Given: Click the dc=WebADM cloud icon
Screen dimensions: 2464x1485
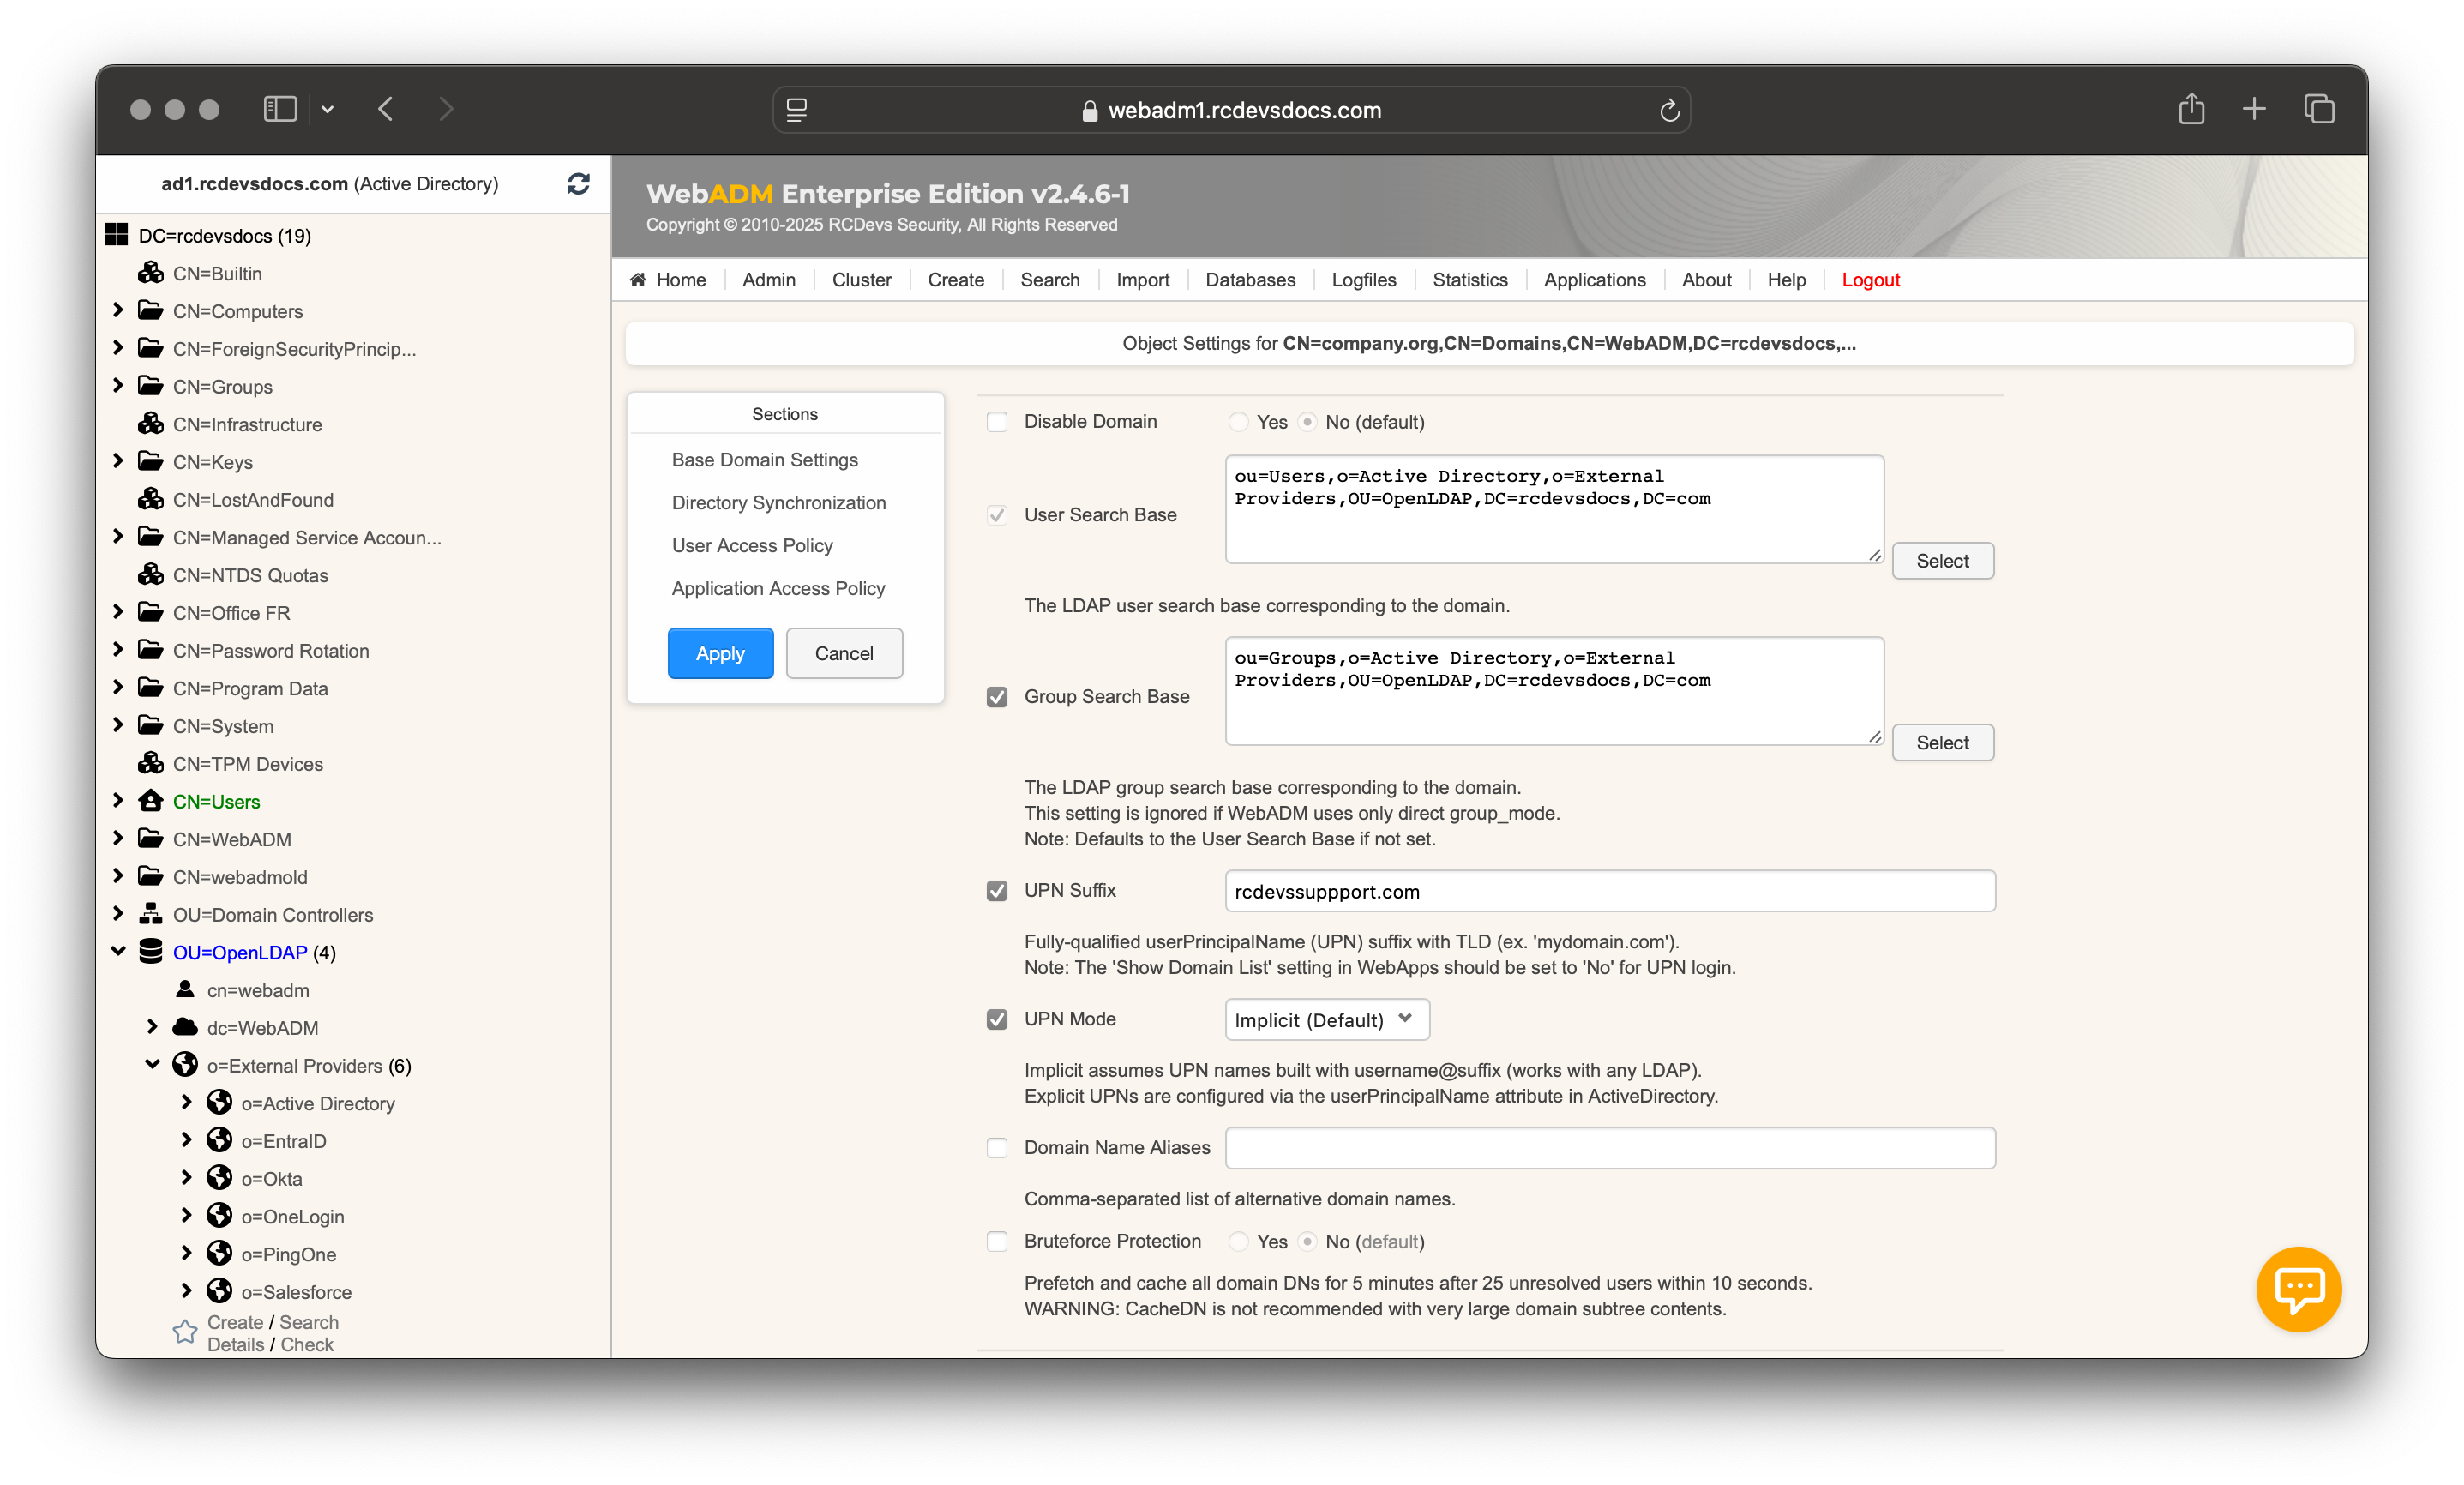Looking at the screenshot, I should point(185,1027).
